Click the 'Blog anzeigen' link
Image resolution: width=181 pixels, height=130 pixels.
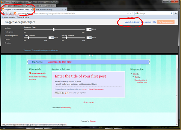click(x=146, y=22)
